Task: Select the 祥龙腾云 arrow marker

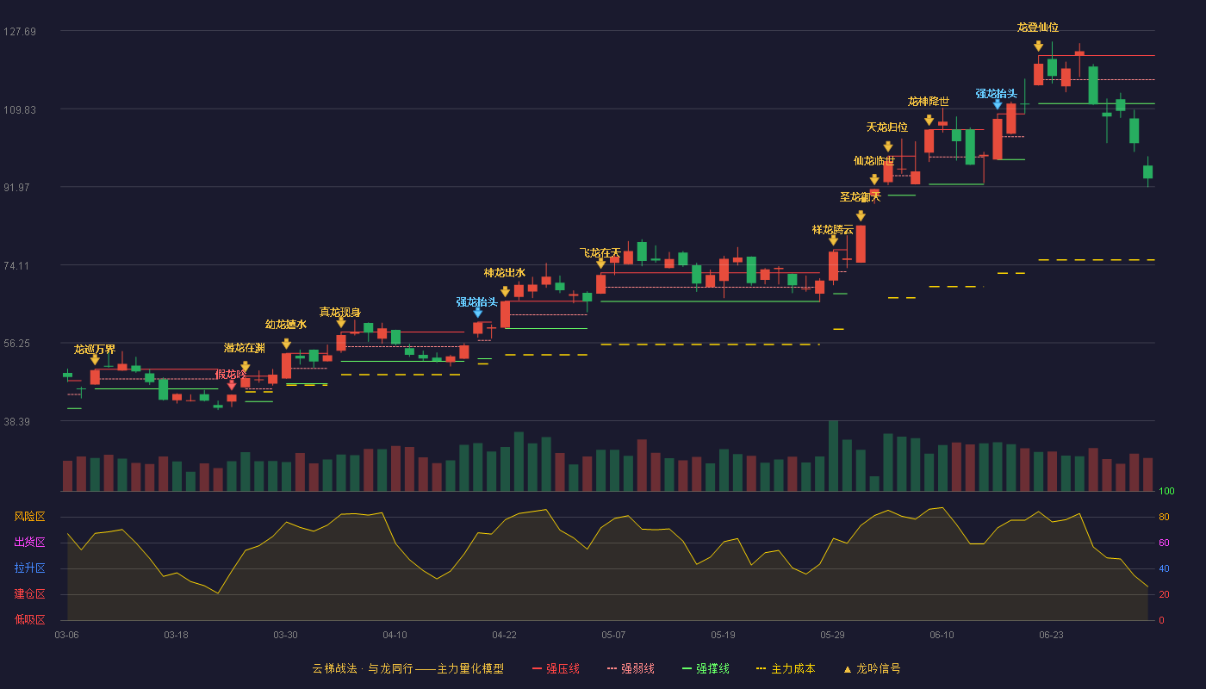Action: click(833, 240)
